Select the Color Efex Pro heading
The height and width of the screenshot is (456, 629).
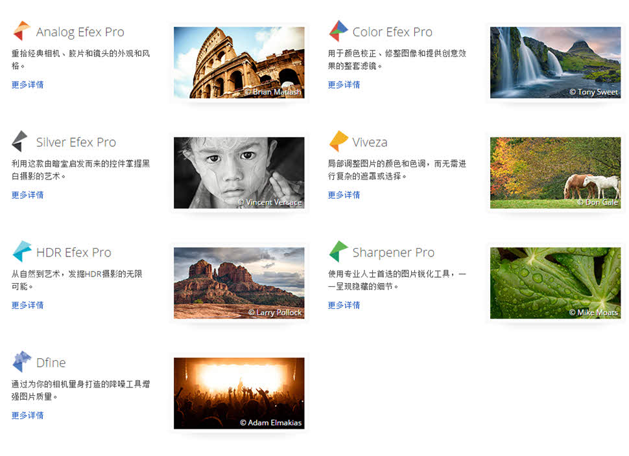point(392,32)
